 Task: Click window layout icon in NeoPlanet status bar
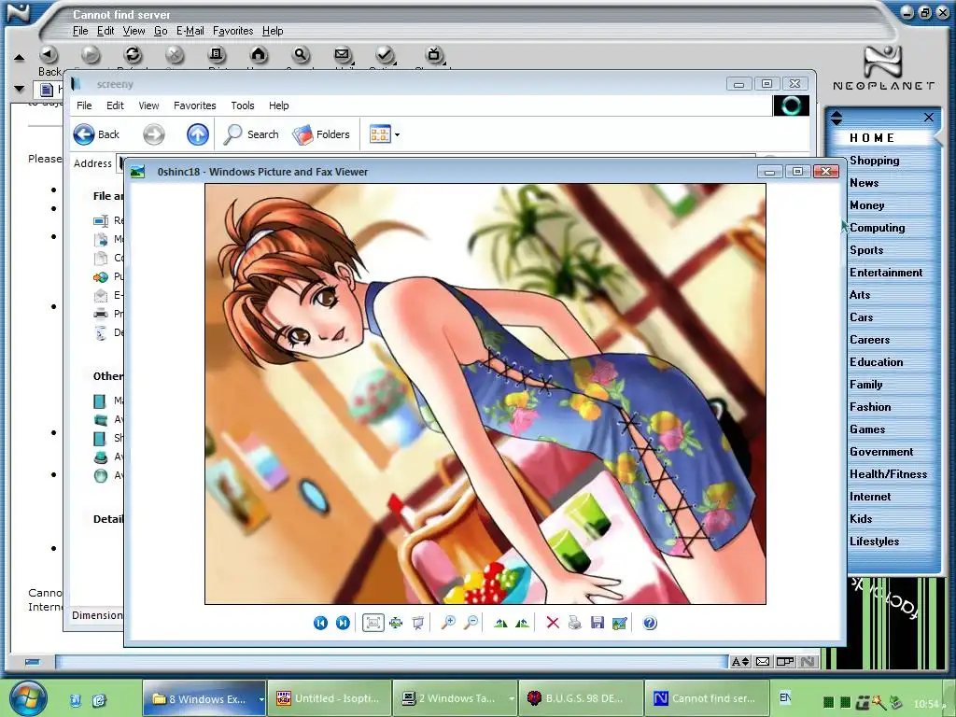pyautogui.click(x=785, y=662)
